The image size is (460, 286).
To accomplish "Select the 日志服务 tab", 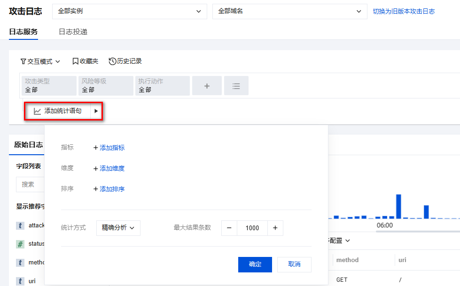I will [23, 32].
